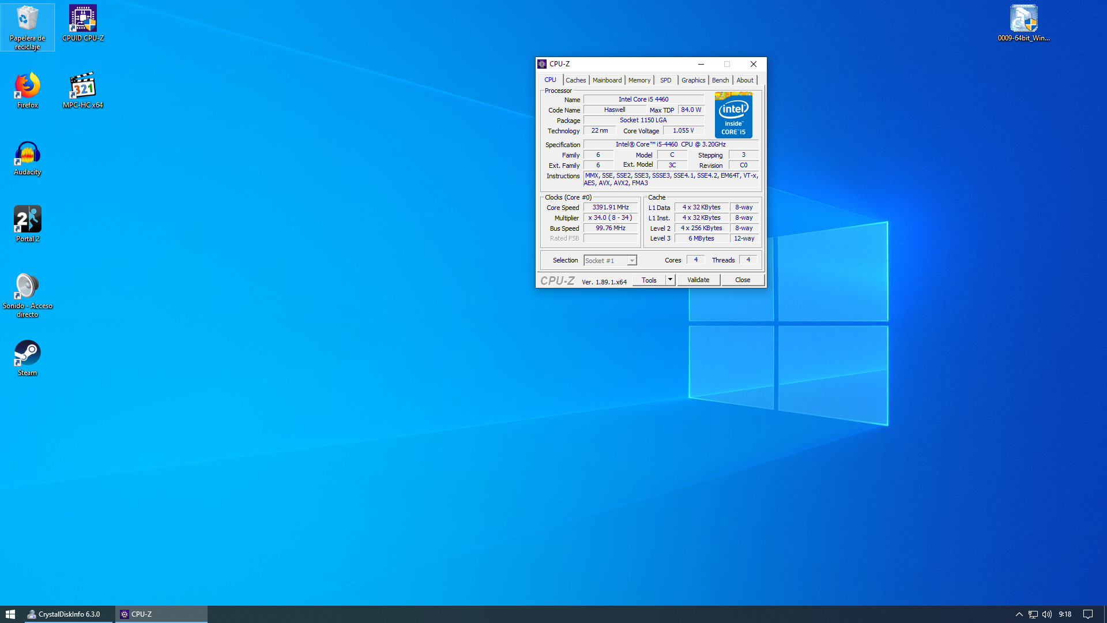Viewport: 1107px width, 623px height.
Task: Open the CPUID CPU-Z desktop shortcut
Action: click(x=83, y=23)
